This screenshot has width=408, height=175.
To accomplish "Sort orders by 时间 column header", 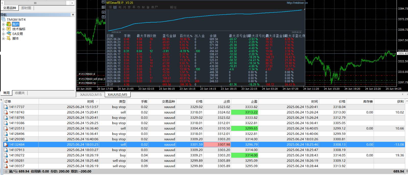I will coord(90,101).
